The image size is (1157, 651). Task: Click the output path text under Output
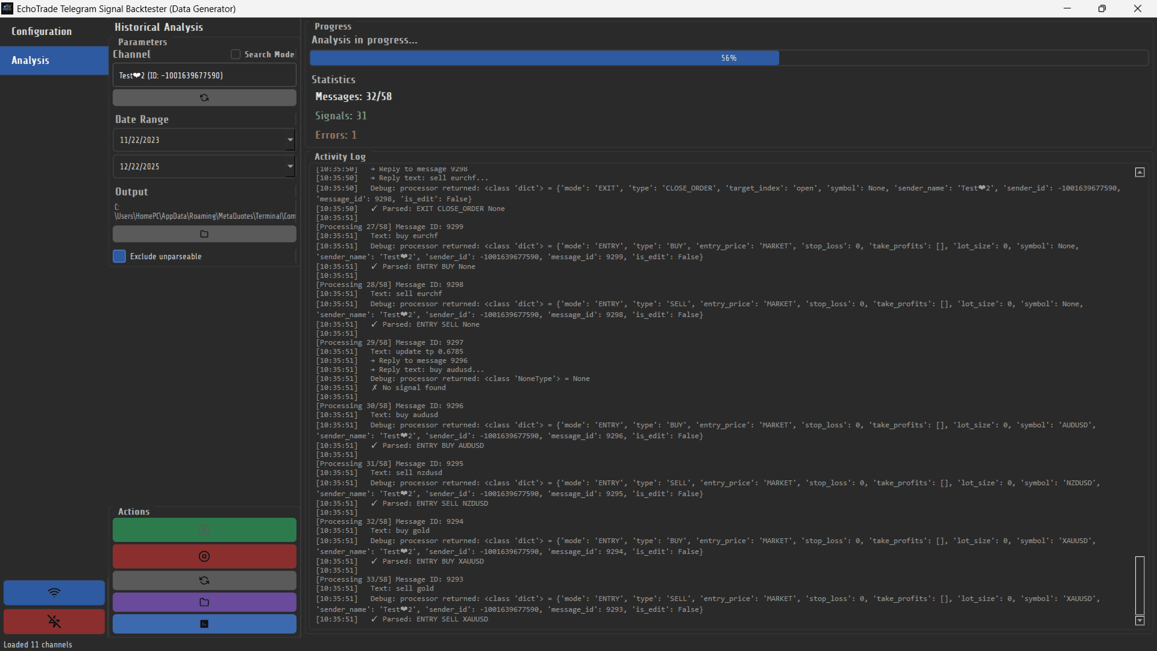pyautogui.click(x=205, y=212)
